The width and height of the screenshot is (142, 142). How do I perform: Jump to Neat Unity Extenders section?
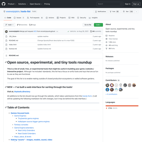[x=26, y=130]
